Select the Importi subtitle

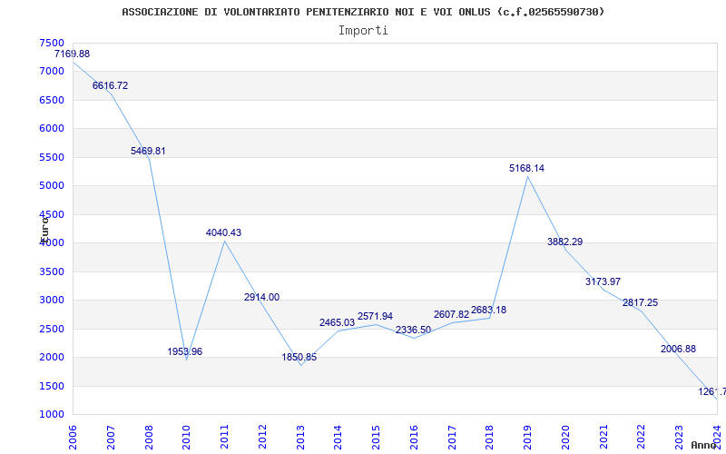pos(363,31)
